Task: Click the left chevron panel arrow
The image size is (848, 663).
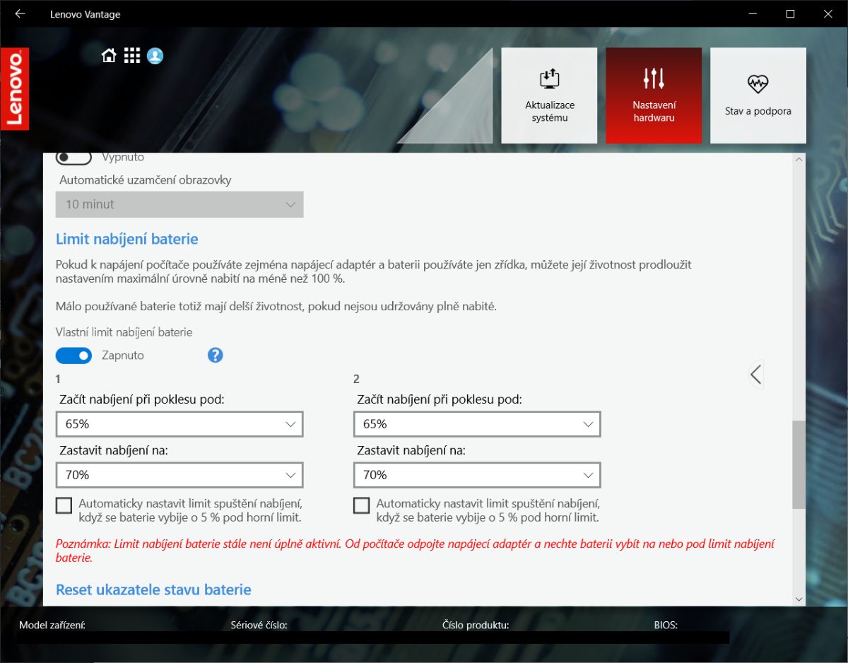Action: pos(756,374)
